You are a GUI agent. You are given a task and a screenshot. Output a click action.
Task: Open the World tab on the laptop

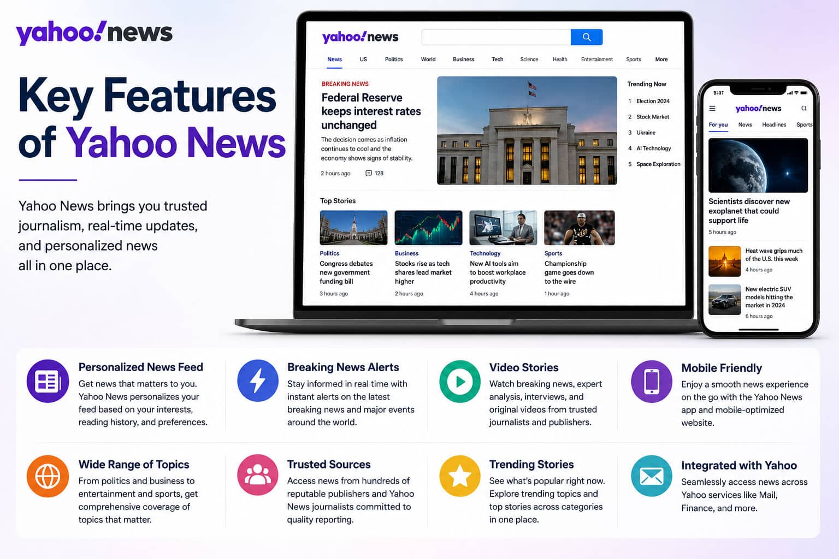tap(428, 60)
